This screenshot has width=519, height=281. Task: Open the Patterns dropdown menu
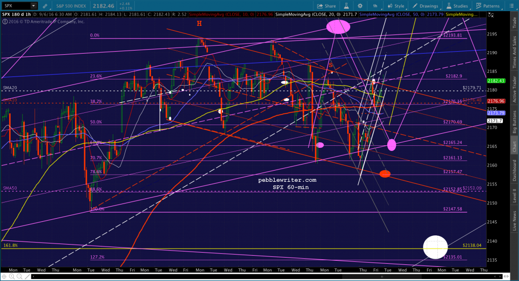488,6
